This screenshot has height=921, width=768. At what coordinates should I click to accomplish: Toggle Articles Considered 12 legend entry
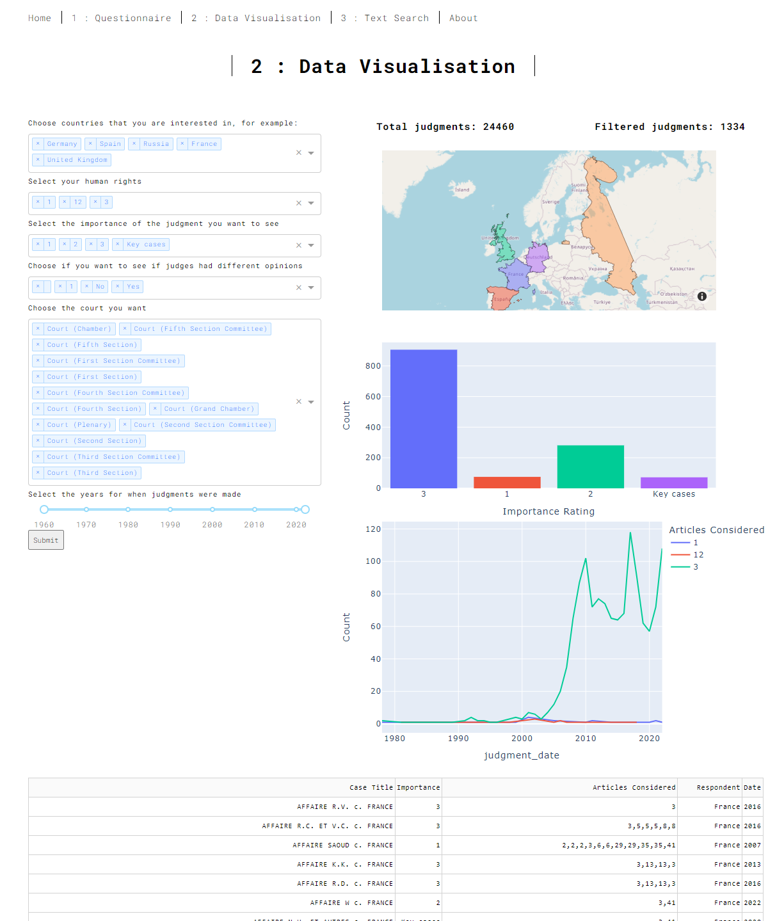687,555
